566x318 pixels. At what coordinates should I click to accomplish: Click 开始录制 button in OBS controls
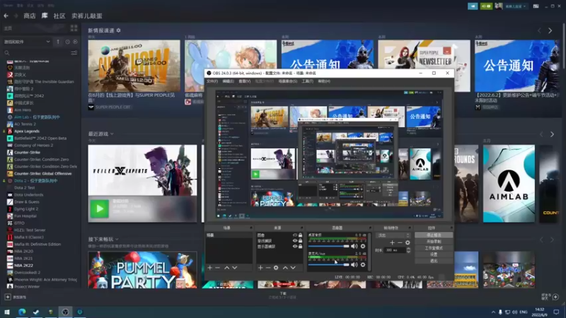click(434, 242)
